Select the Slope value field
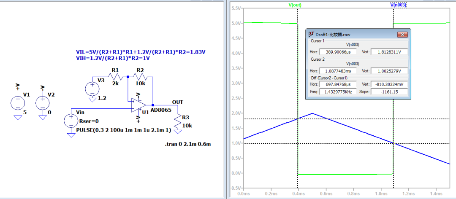Image resolution: width=456 pixels, height=199 pixels. [x=389, y=91]
